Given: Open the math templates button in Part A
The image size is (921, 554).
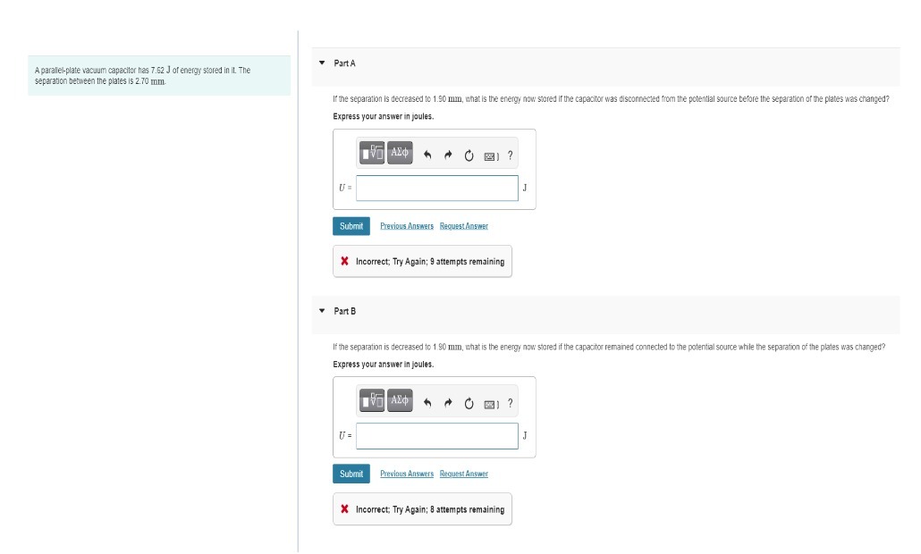Looking at the screenshot, I should [372, 153].
